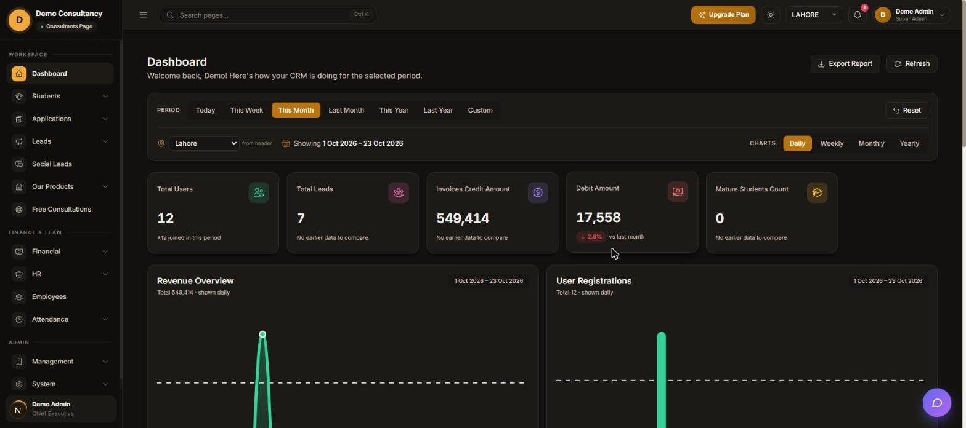Open the chat support bubble
The width and height of the screenshot is (966, 428).
(x=937, y=403)
